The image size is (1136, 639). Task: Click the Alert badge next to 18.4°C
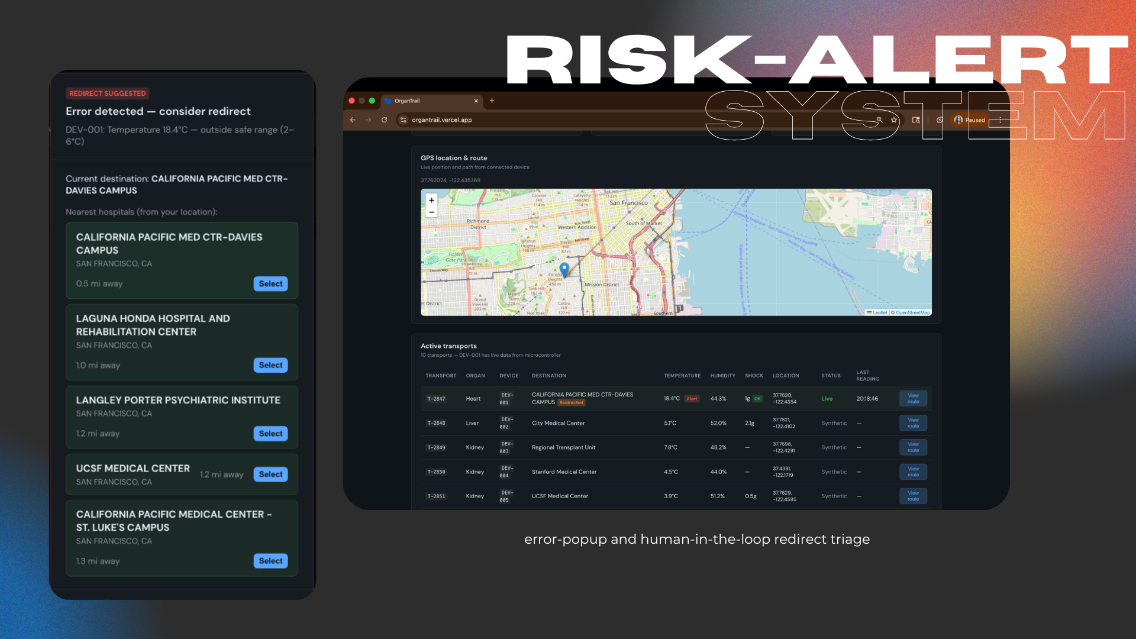pyautogui.click(x=692, y=399)
